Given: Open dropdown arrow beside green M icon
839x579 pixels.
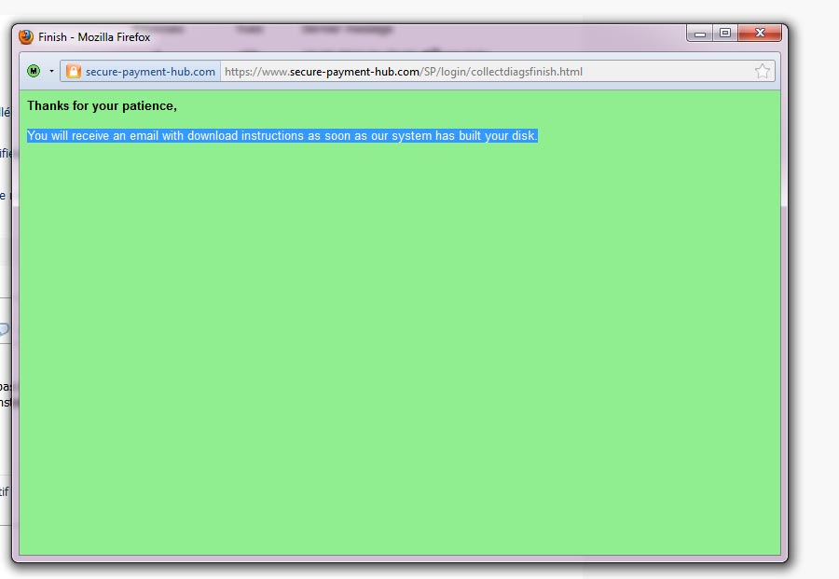Looking at the screenshot, I should coord(51,72).
